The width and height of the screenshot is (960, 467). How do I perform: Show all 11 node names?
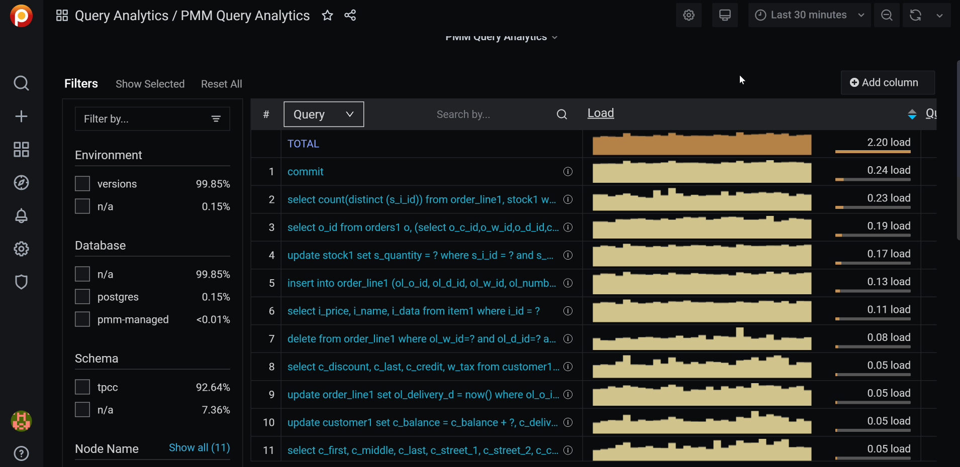pos(199,448)
